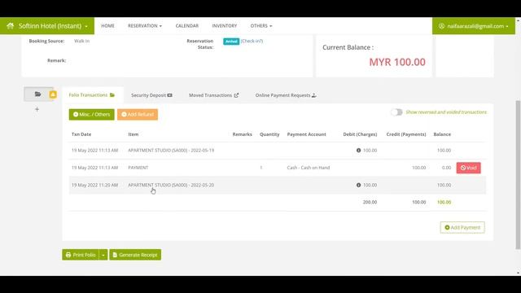Click the Txn Date column header
The width and height of the screenshot is (521, 293).
81,134
